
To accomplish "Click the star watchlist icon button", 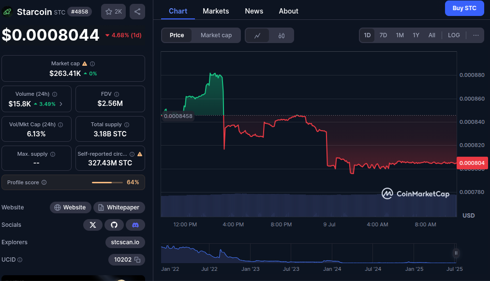I will tap(113, 12).
